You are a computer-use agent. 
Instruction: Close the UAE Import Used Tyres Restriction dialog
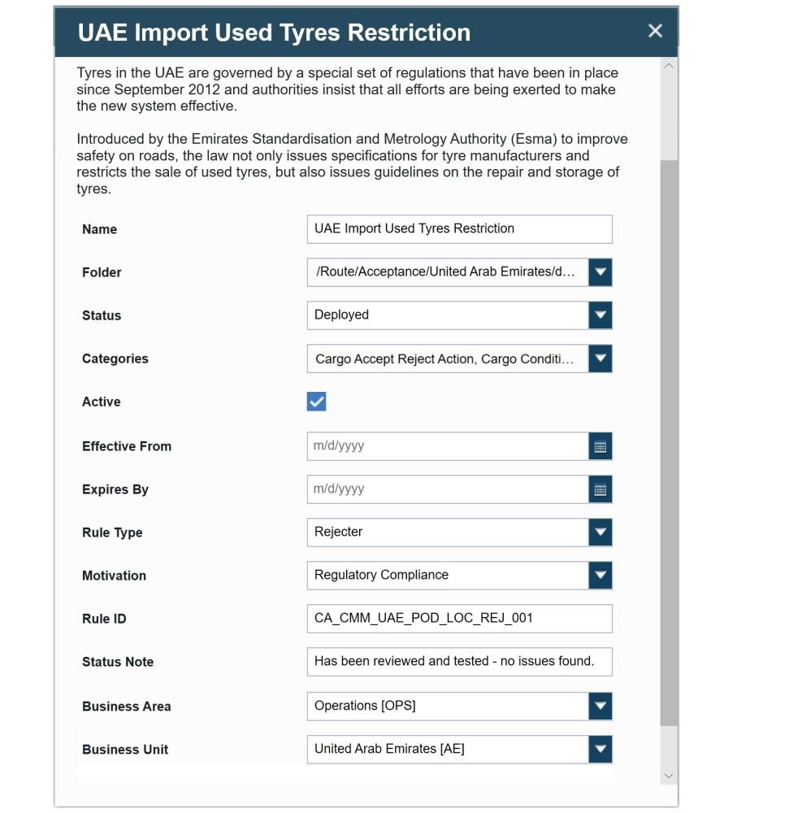[655, 32]
